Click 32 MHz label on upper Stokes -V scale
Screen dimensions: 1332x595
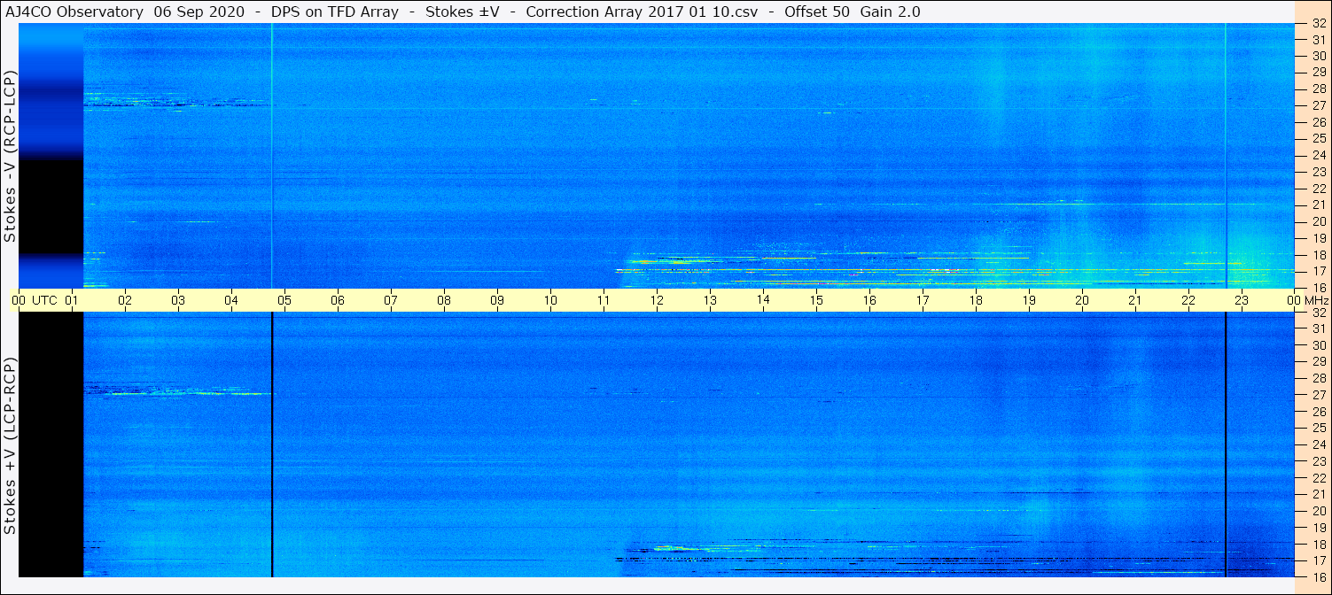click(1318, 24)
